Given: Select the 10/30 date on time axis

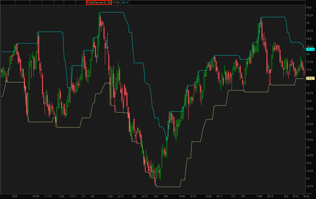Looking at the screenshot, I should click(x=36, y=196).
